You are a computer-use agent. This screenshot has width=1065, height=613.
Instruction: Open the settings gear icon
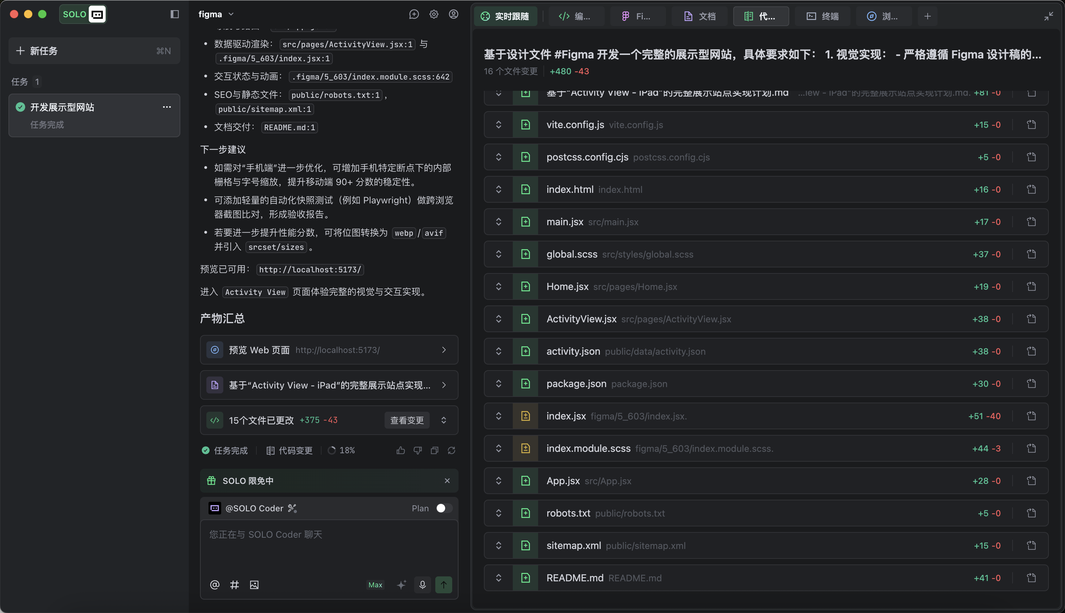(x=434, y=14)
